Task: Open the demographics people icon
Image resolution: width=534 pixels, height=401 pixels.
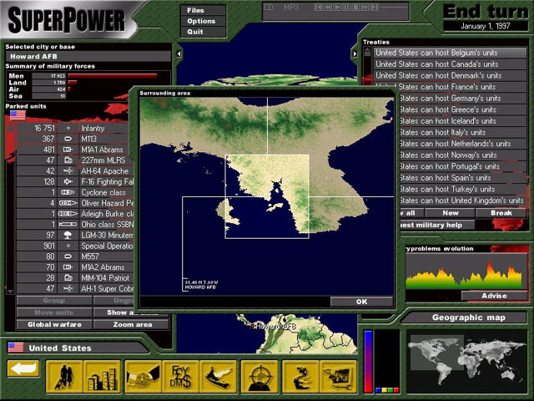Action: (x=64, y=375)
